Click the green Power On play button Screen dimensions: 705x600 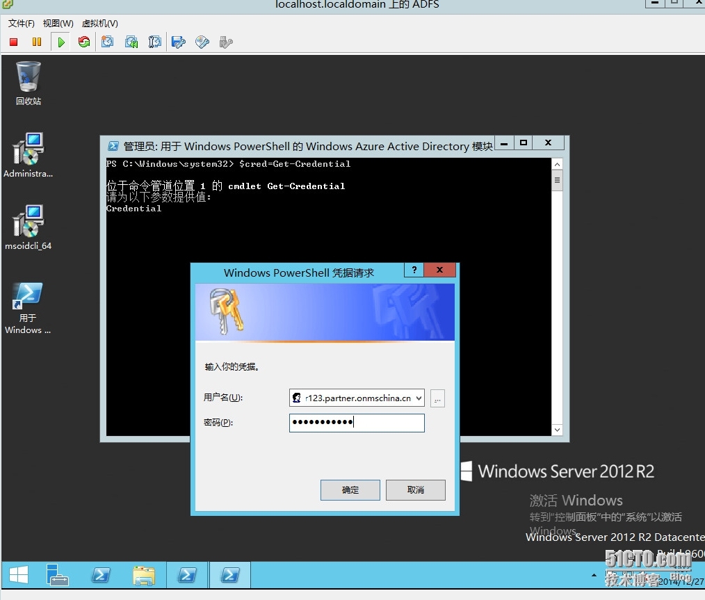[x=61, y=42]
